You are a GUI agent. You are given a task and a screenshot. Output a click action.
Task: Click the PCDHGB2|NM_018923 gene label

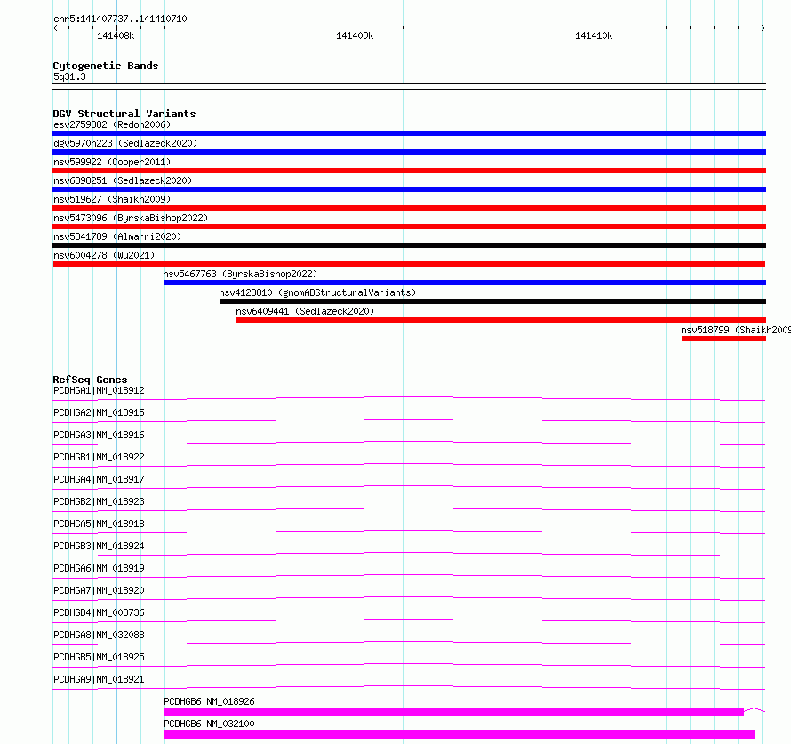coord(99,501)
